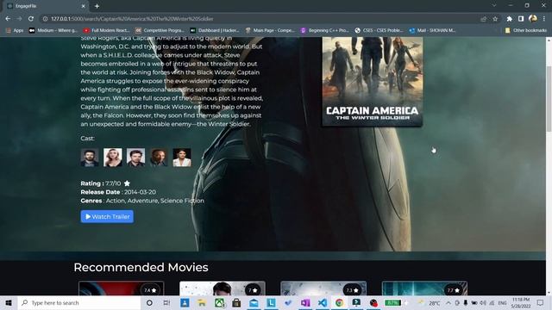Open the Chrome profile avatar

(x=533, y=19)
